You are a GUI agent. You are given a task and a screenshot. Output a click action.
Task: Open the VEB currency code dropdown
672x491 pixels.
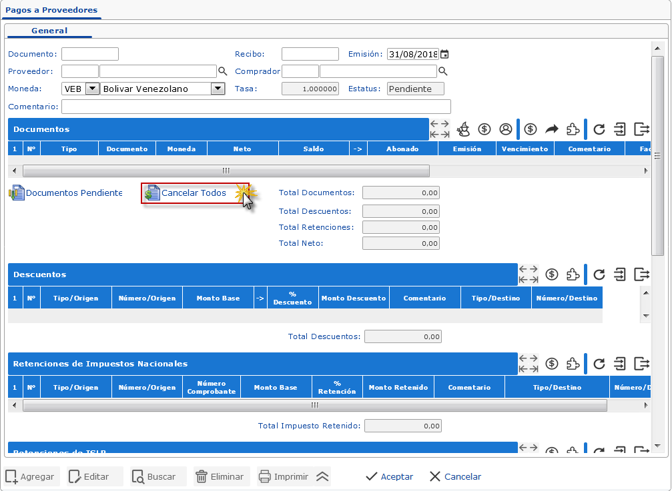92,89
